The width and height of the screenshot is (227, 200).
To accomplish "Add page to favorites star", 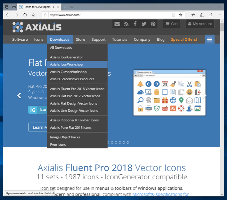I will [181, 15].
